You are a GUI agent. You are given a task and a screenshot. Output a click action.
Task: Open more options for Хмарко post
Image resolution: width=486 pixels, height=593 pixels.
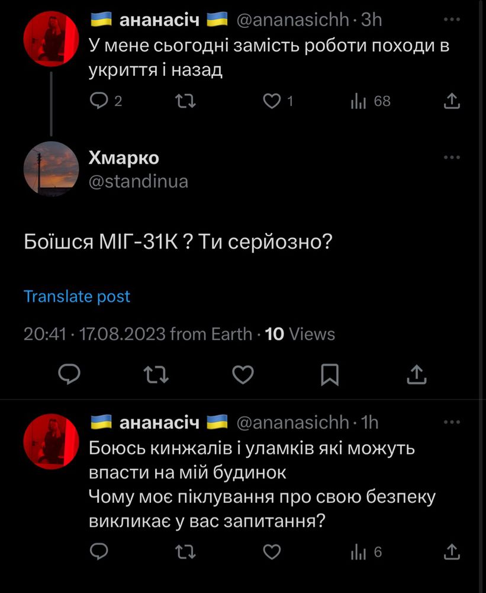pos(452,157)
